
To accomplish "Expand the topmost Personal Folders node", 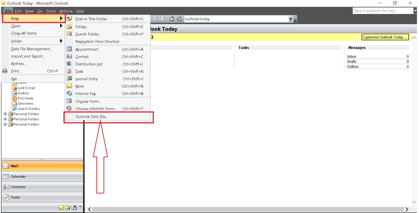I will tap(5, 114).
